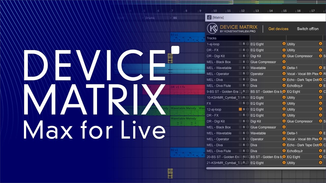Select the 1-aj-loop track name

(213, 44)
